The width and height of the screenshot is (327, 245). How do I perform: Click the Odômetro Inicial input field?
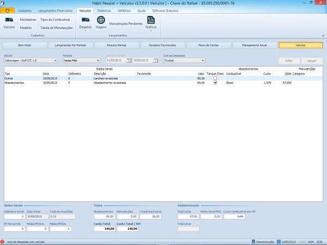[x=14, y=217]
